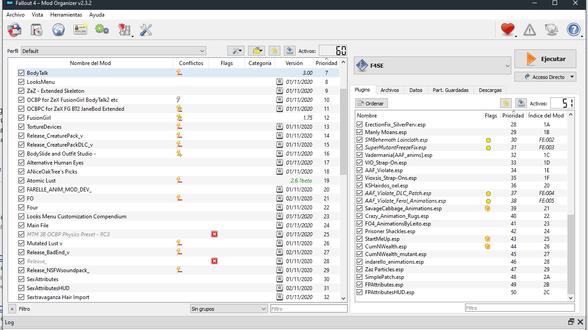588x330 pixels.
Task: Switch to the Part. Guardadas tab
Action: tap(450, 90)
